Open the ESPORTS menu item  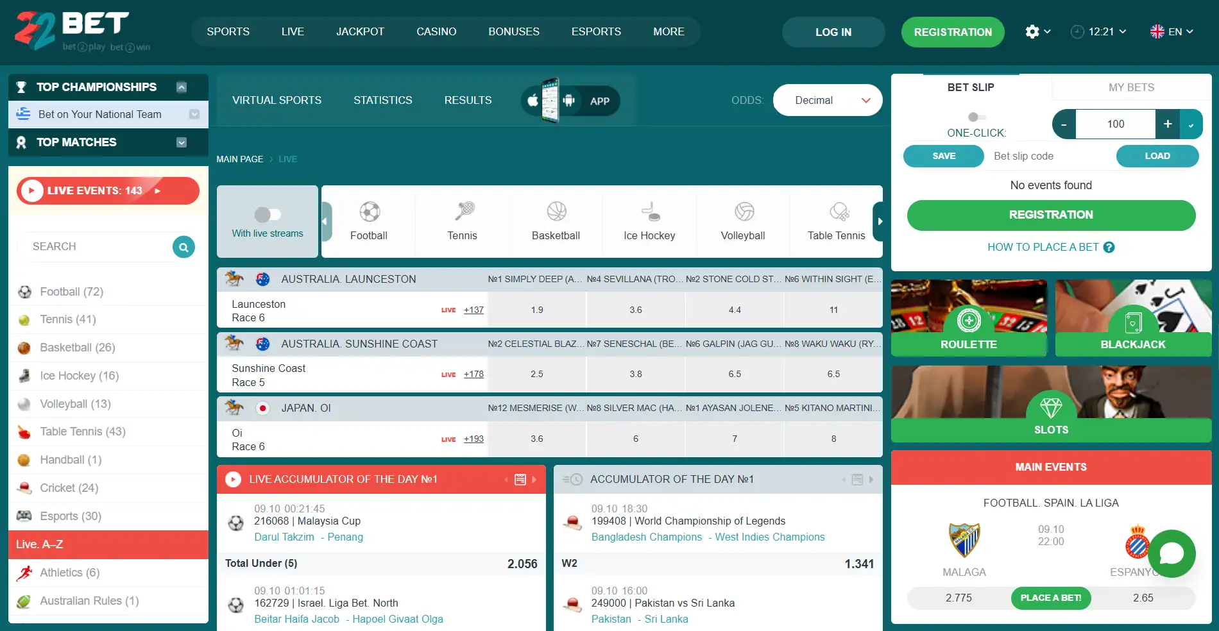pyautogui.click(x=596, y=31)
